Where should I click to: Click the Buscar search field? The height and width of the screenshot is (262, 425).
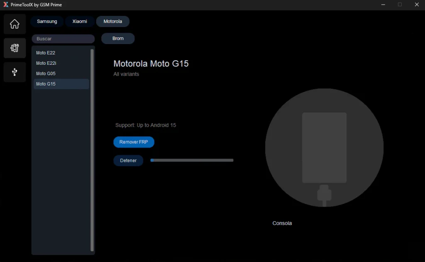pos(63,39)
